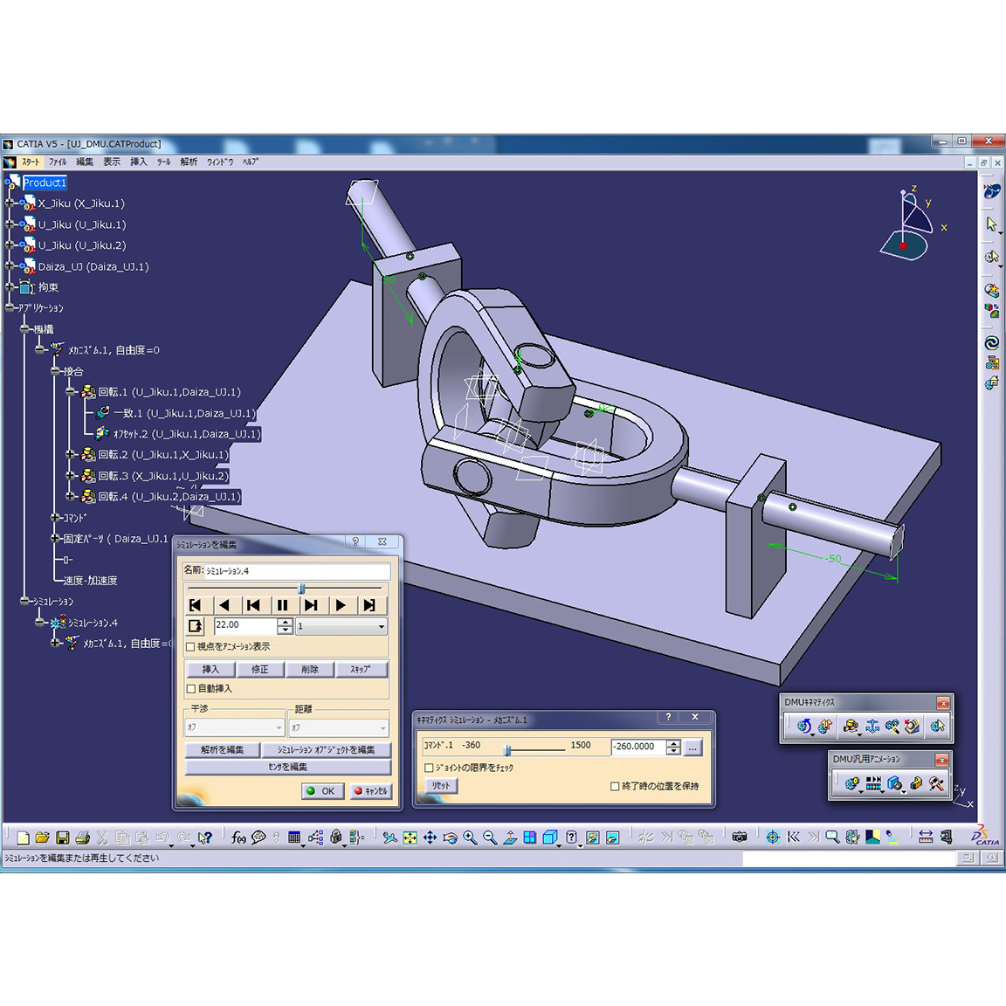
Task: Select the Product1 root tree item
Action: pyautogui.click(x=45, y=183)
